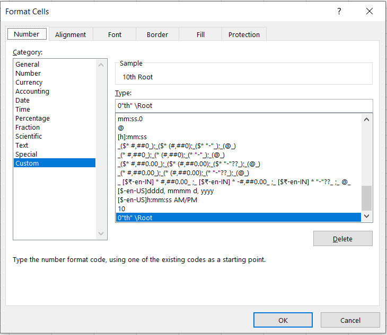Open the Font tab
The image size is (387, 335).
115,34
